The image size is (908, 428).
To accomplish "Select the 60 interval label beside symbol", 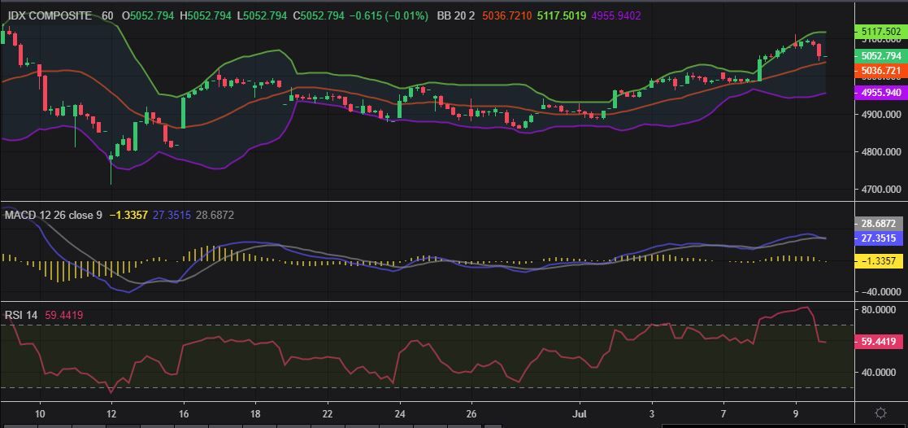I will click(x=107, y=16).
